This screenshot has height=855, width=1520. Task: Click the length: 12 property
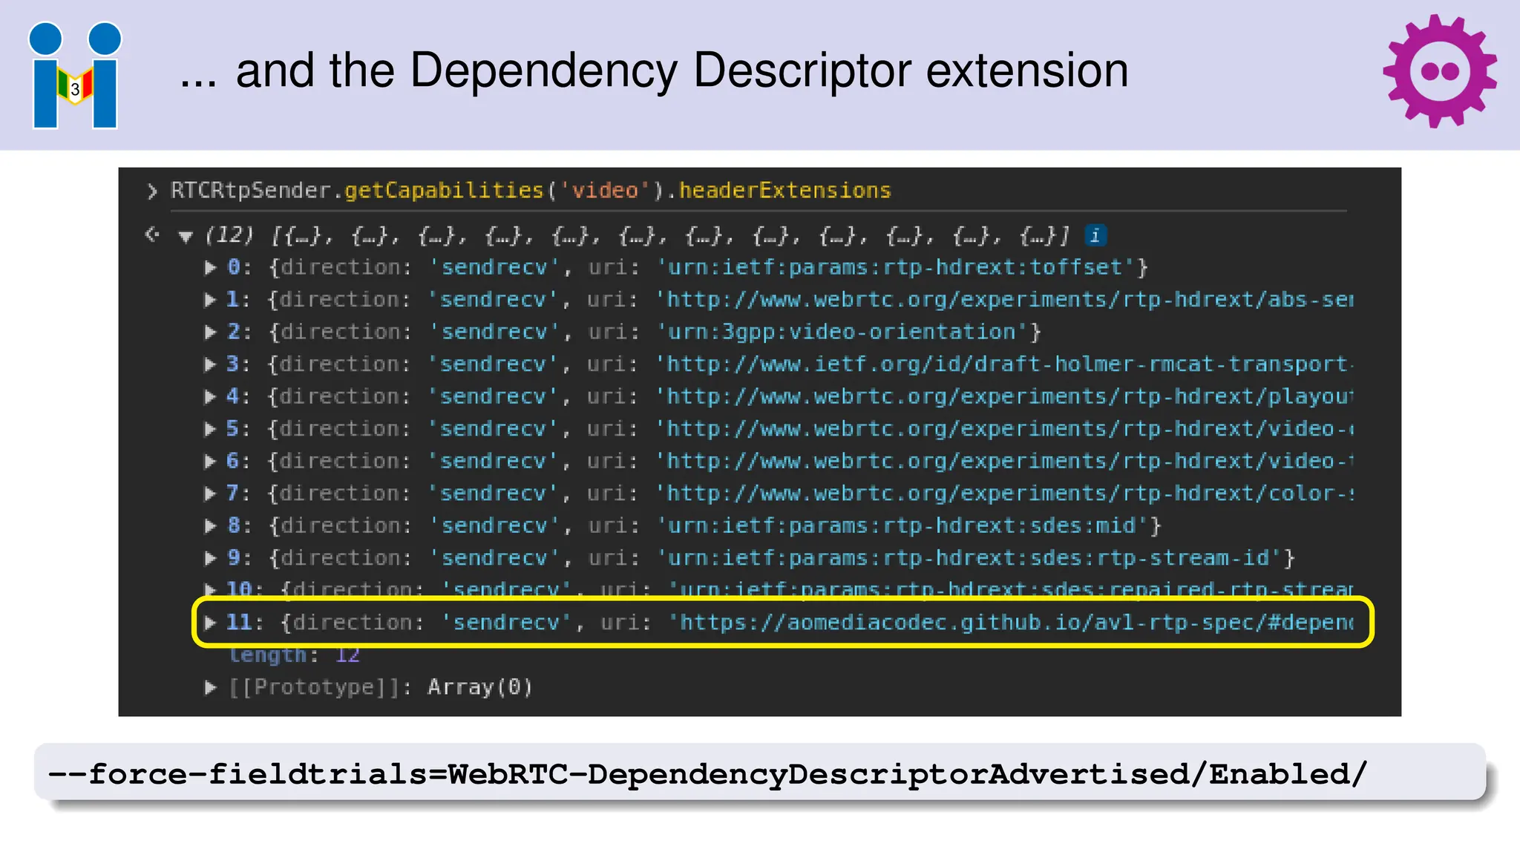click(294, 655)
